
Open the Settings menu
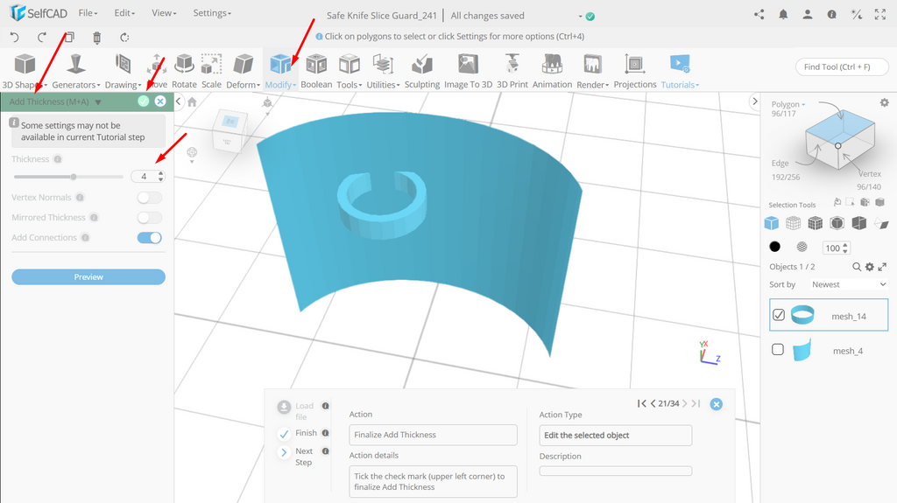pos(212,13)
